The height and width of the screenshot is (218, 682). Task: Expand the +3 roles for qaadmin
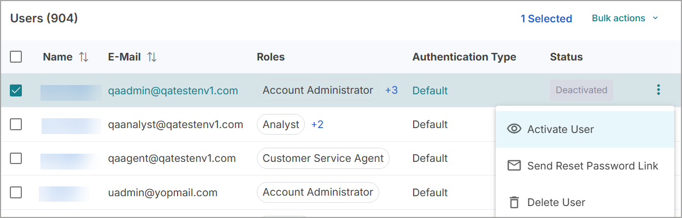[391, 90]
